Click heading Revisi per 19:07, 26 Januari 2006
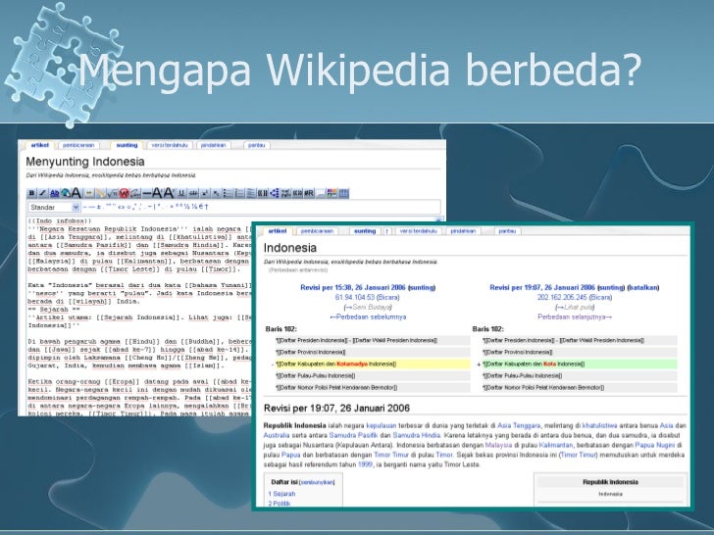Viewport: 714px width, 535px height. pos(336,408)
